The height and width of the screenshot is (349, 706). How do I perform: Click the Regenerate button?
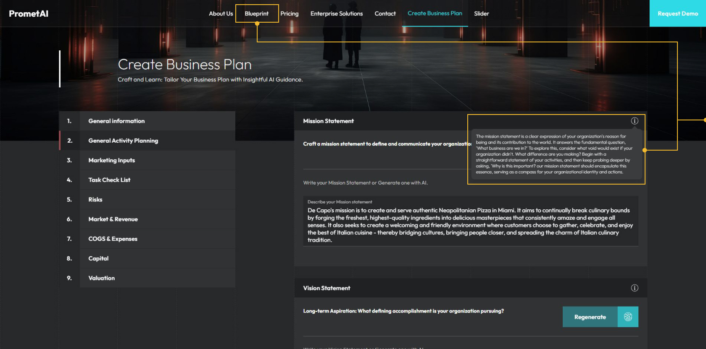click(x=590, y=317)
